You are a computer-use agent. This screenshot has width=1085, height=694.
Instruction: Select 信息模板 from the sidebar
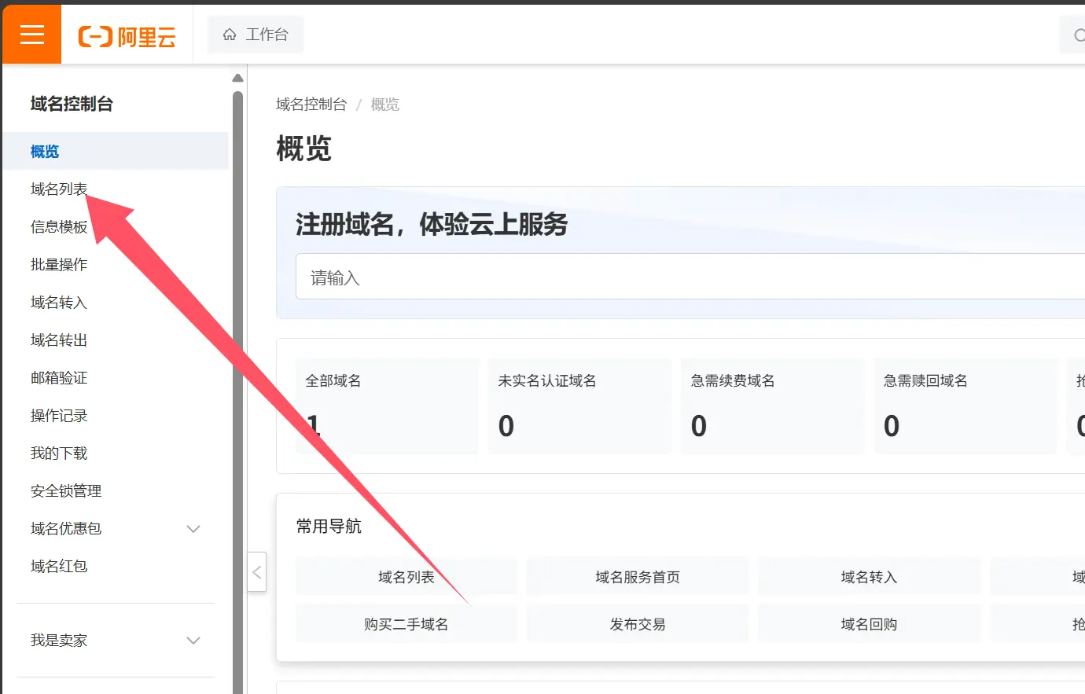tap(59, 227)
